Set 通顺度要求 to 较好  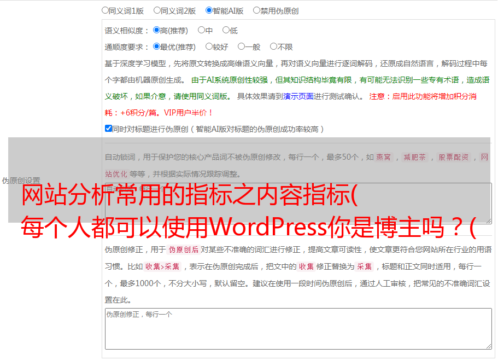point(209,47)
